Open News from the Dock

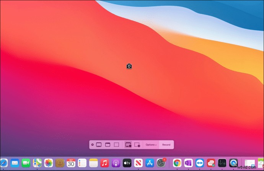[x=139, y=163]
